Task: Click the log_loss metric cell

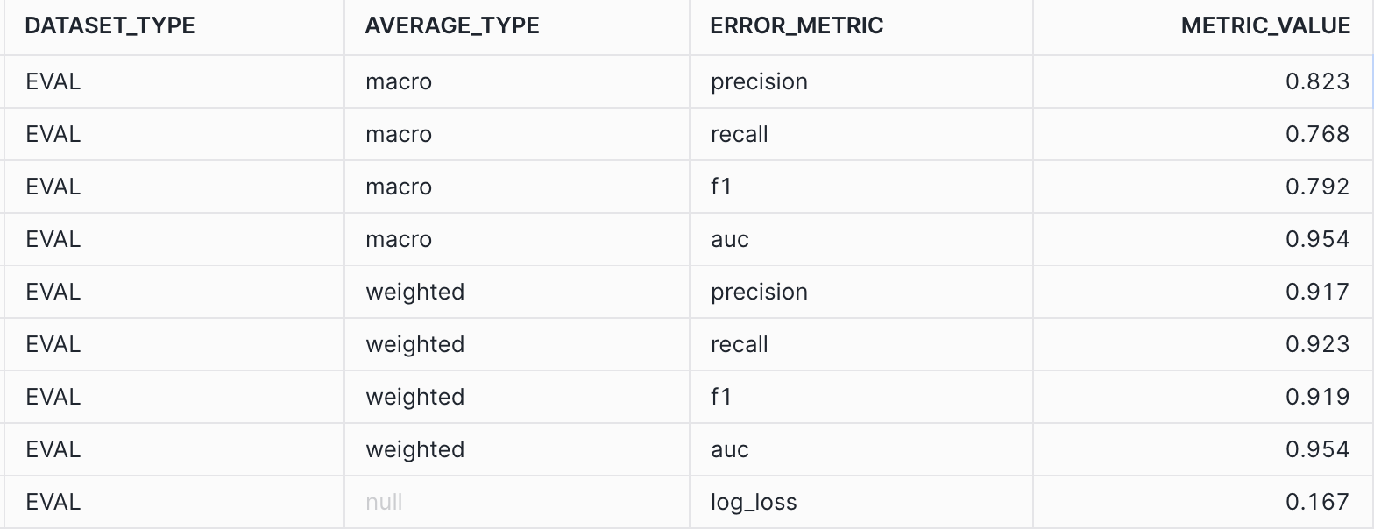Action: 754,502
